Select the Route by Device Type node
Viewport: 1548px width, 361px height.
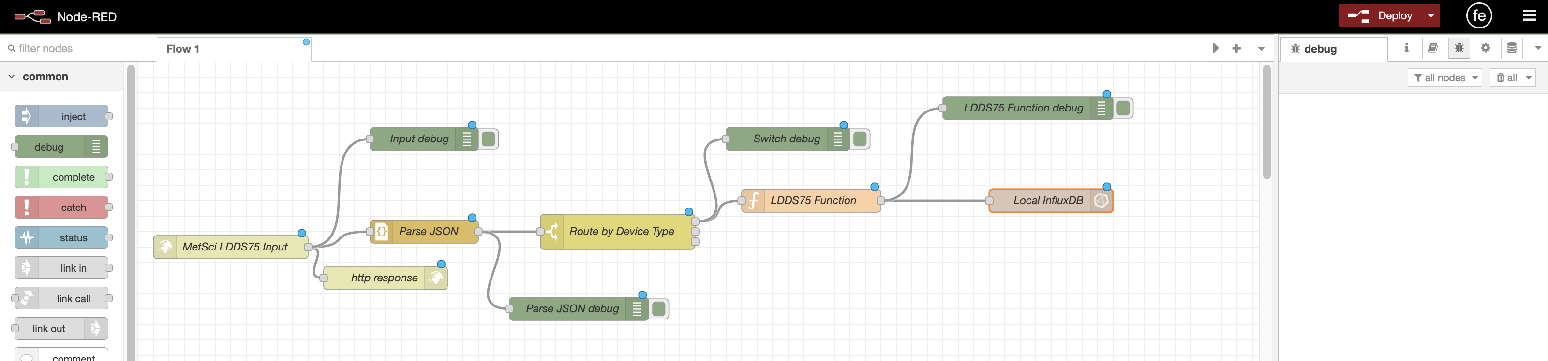[x=618, y=232]
